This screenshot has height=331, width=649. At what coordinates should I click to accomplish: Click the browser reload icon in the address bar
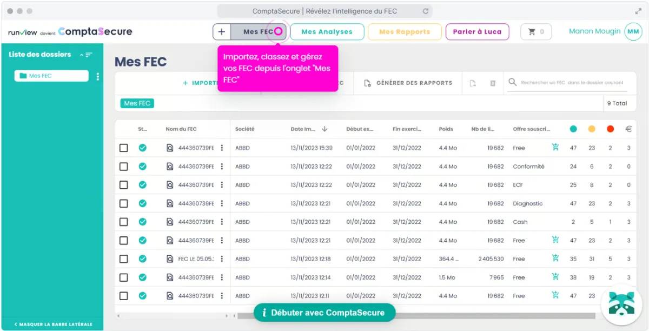[426, 11]
